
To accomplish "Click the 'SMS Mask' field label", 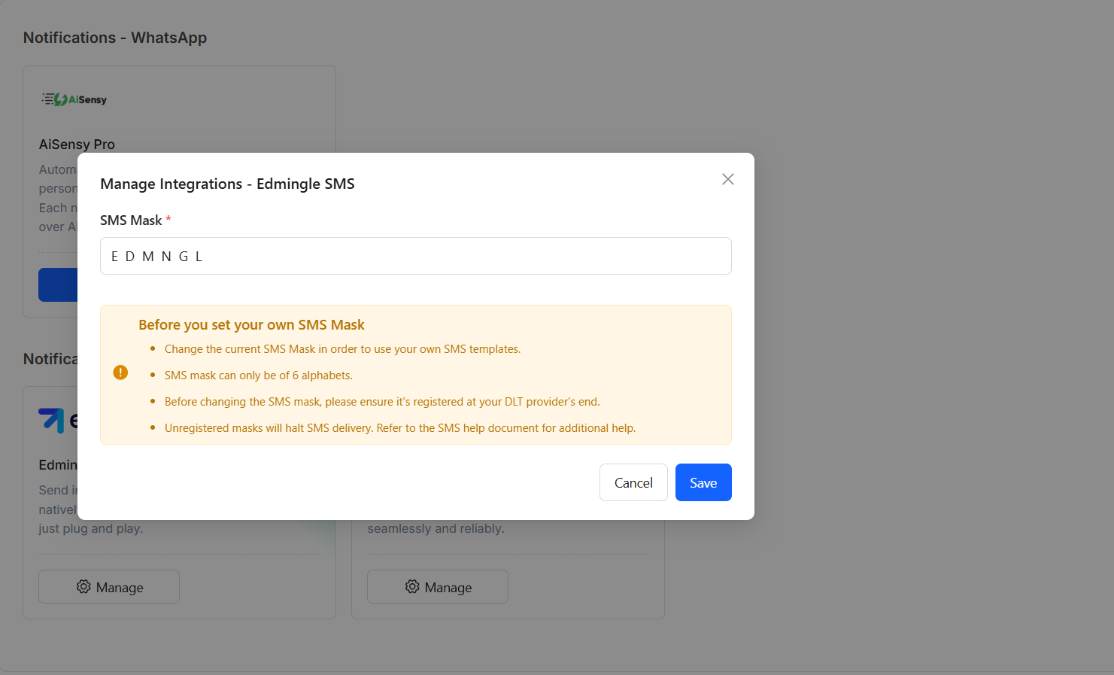I will [x=131, y=220].
